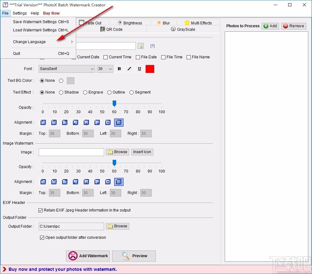Expand the Change Language submenu

[x=43, y=42]
